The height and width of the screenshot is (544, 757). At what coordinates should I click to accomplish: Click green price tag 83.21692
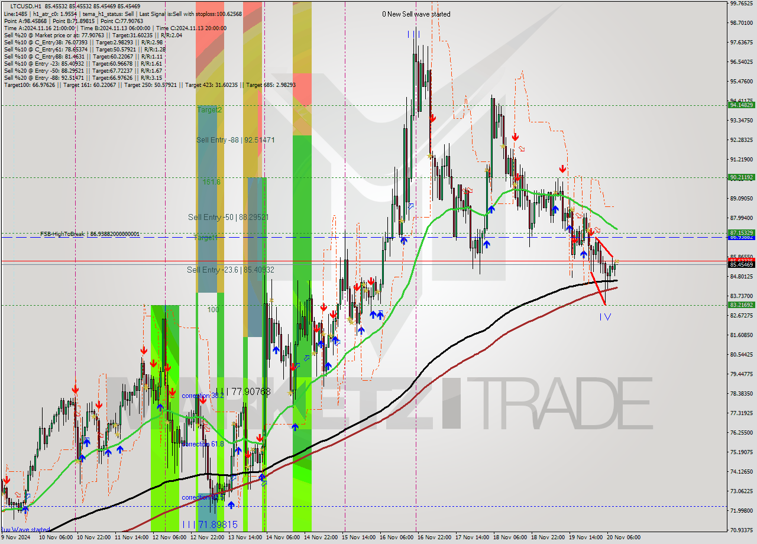point(741,305)
